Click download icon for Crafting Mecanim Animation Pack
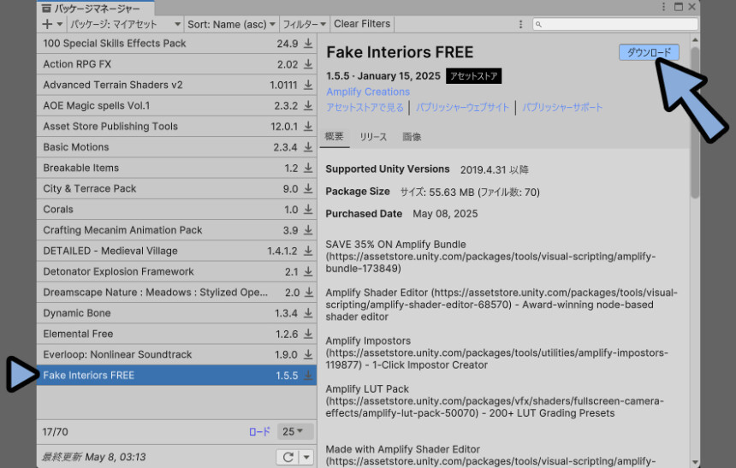Viewport: 736px width, 468px height. (308, 230)
